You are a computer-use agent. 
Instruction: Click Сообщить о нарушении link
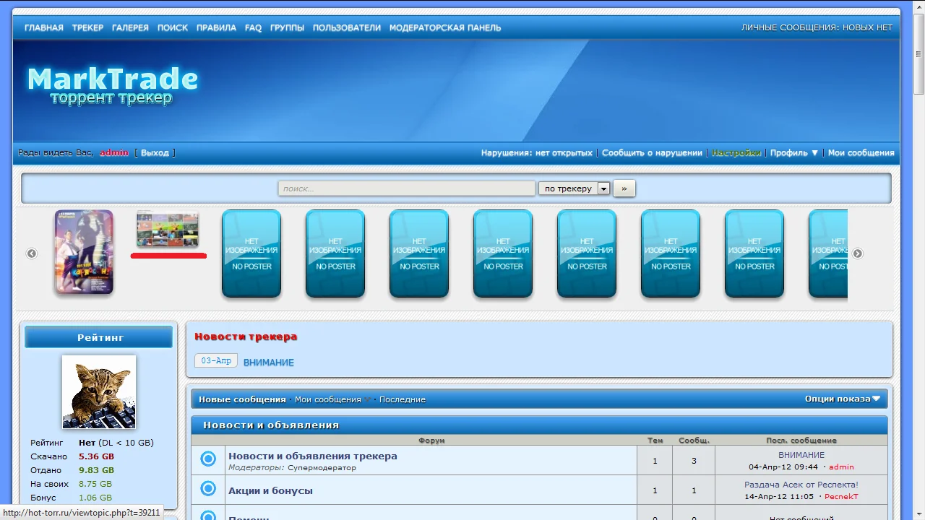(x=652, y=152)
